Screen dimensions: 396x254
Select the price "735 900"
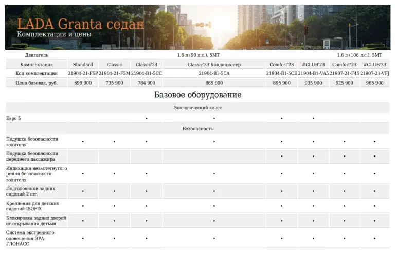(114, 83)
